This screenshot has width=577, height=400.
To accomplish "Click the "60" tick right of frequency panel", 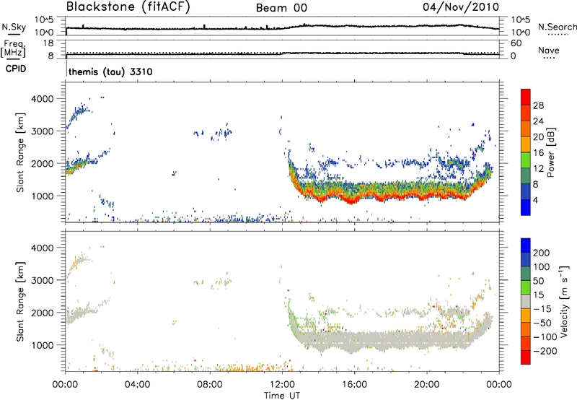I will 516,43.
